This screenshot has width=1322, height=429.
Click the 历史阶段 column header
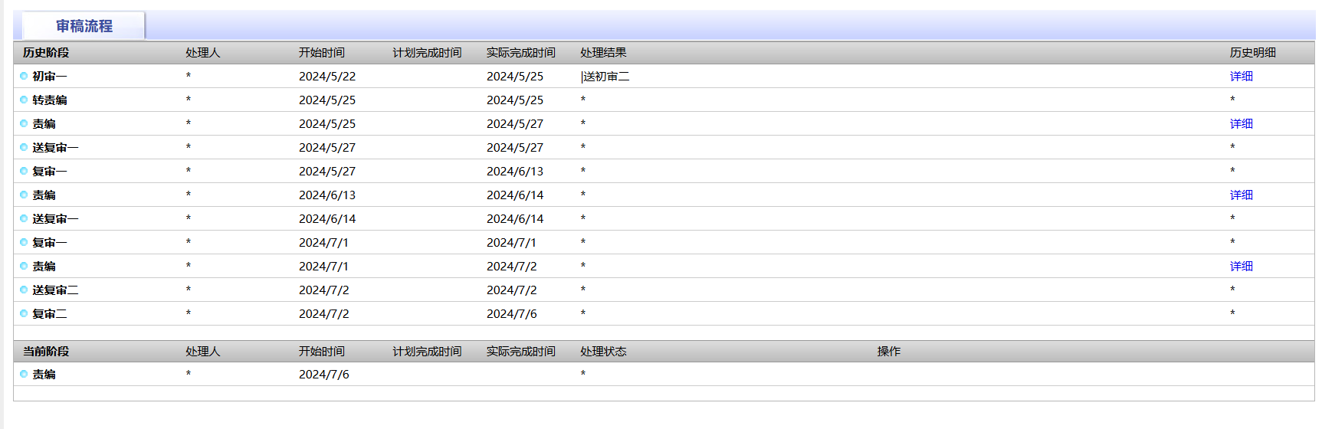pyautogui.click(x=46, y=53)
